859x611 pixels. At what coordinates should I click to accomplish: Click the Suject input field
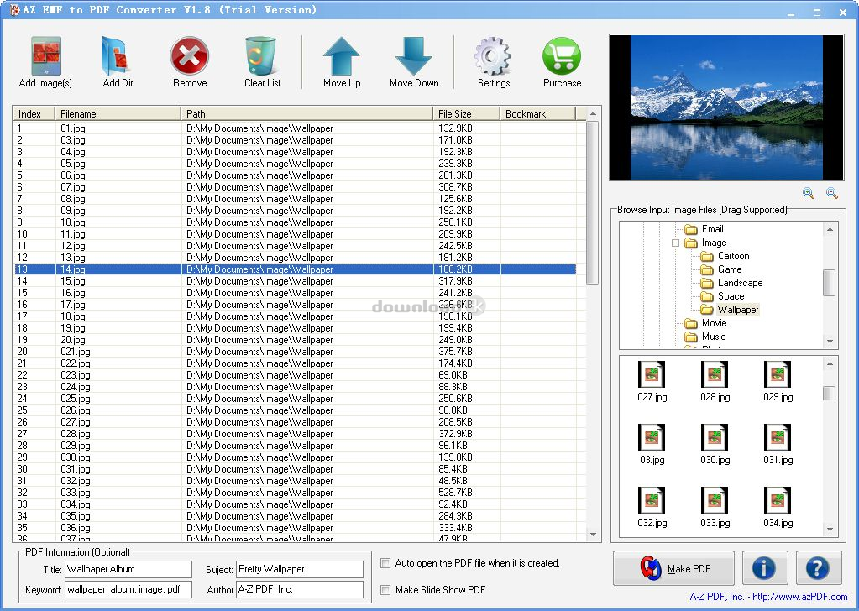tap(300, 569)
